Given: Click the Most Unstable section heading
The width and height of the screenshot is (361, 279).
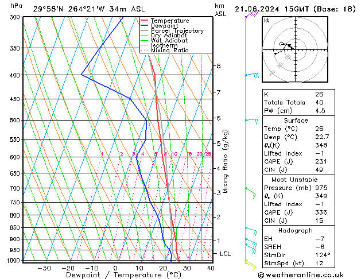Looking at the screenshot, I should click(294, 180).
